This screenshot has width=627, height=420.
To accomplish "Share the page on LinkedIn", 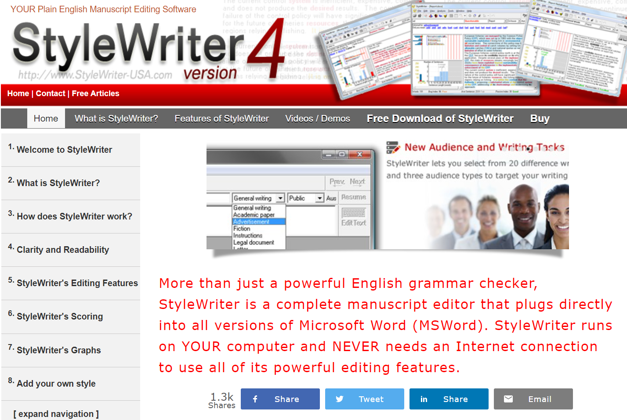I will [449, 399].
